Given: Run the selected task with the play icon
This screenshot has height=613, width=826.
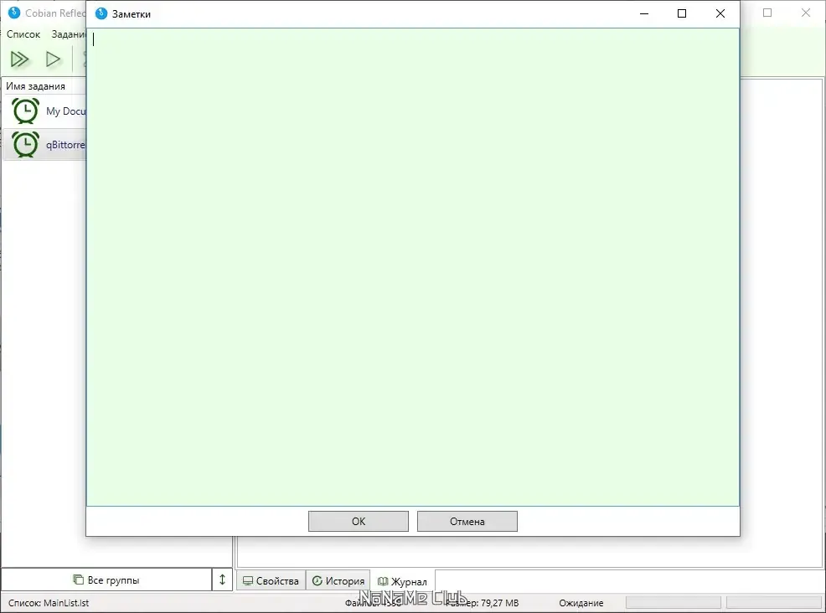Looking at the screenshot, I should [x=54, y=59].
